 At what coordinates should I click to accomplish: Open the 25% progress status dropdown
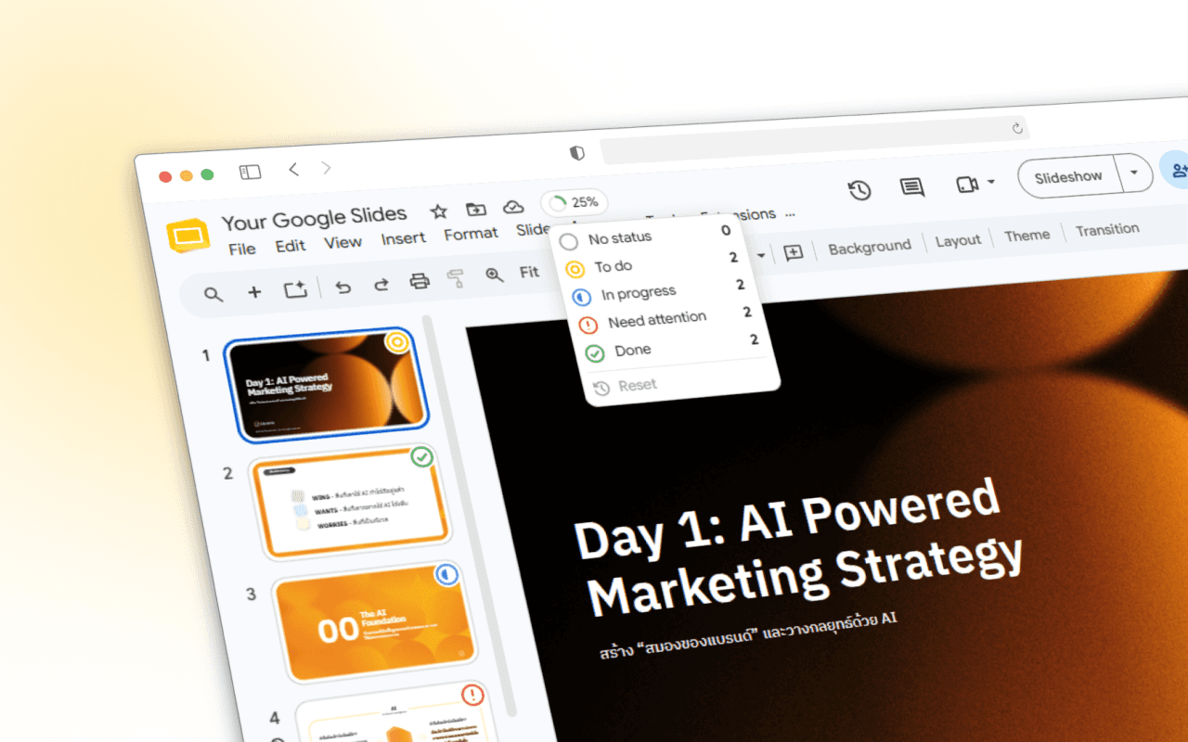574,202
